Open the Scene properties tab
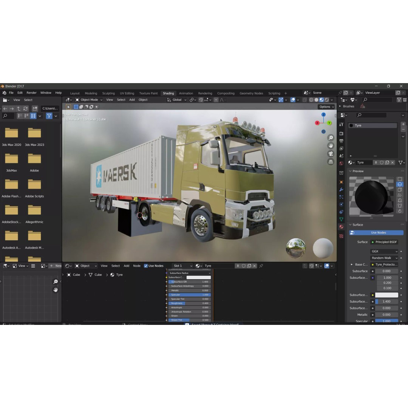 click(x=341, y=156)
